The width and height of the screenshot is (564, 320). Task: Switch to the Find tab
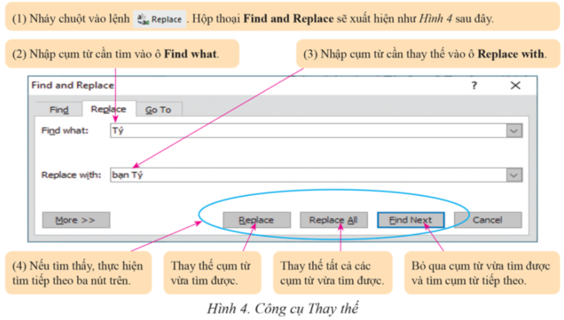point(60,110)
